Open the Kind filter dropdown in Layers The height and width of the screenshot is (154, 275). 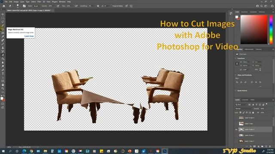tap(241, 104)
